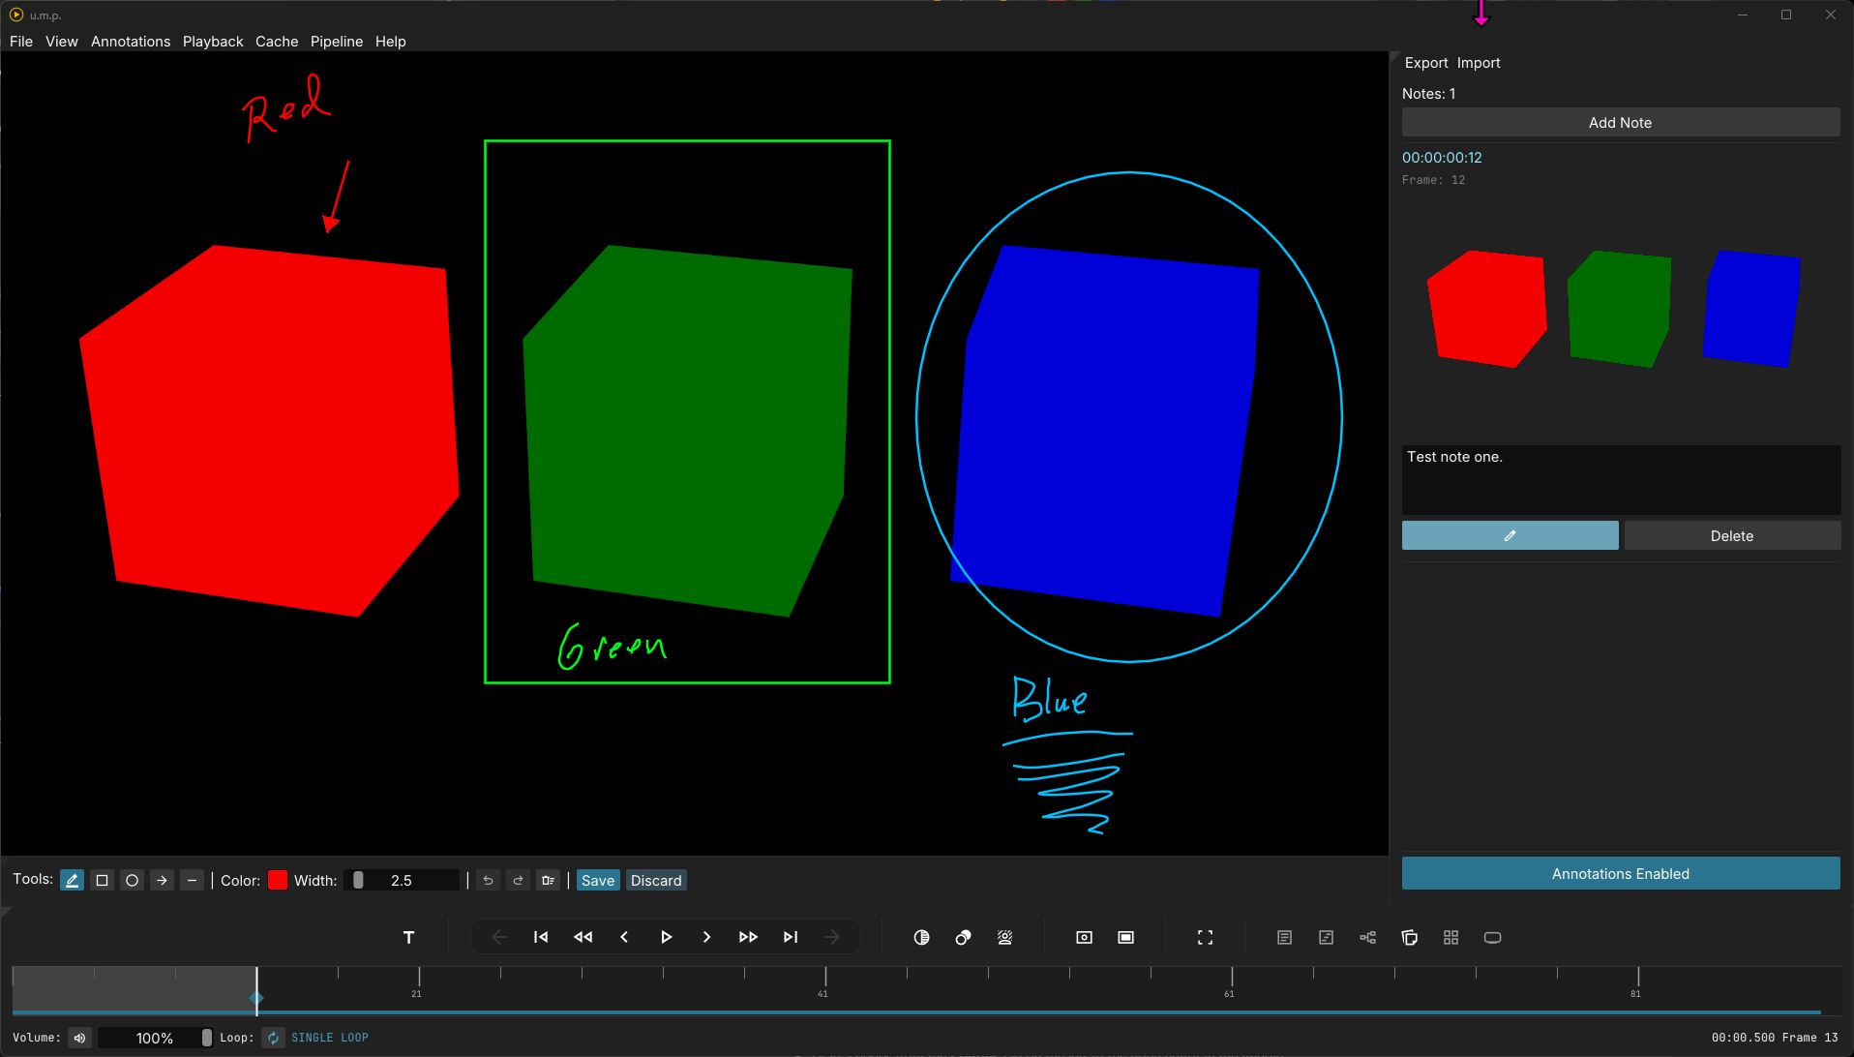Toggle the single loop mode icon
Screen dimensions: 1854x1057
tap(273, 1038)
